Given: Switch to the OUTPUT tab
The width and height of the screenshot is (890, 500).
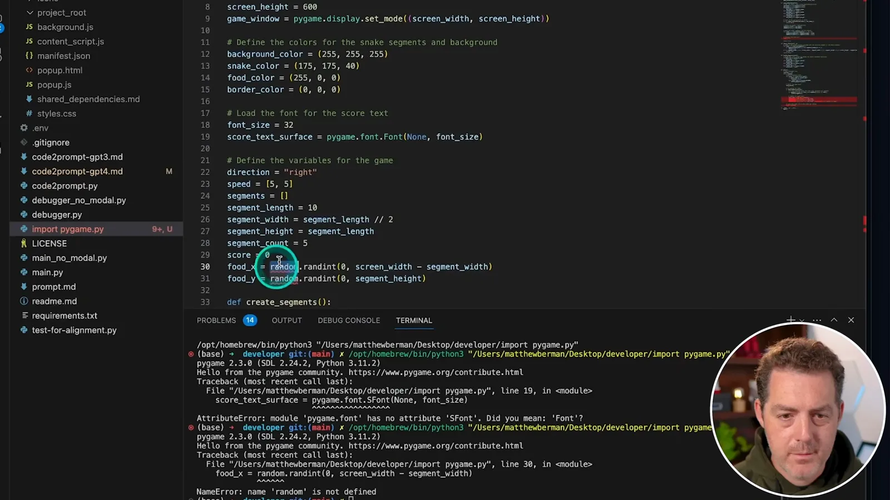Looking at the screenshot, I should pyautogui.click(x=287, y=321).
